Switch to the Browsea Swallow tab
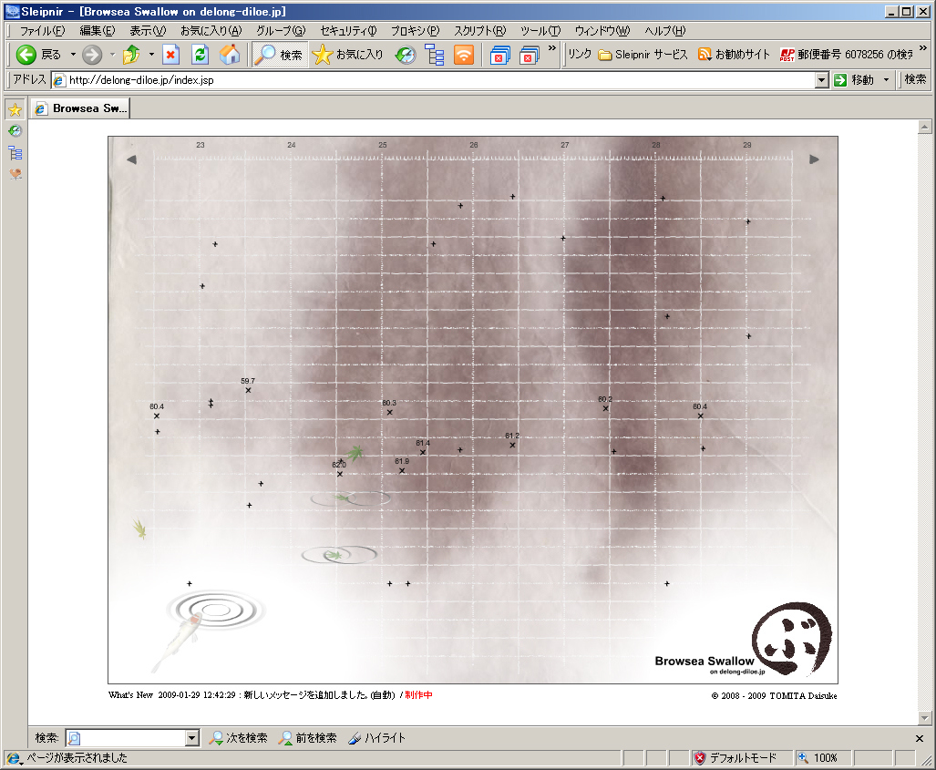 [81, 108]
